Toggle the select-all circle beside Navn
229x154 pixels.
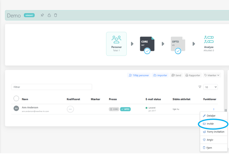(16, 99)
